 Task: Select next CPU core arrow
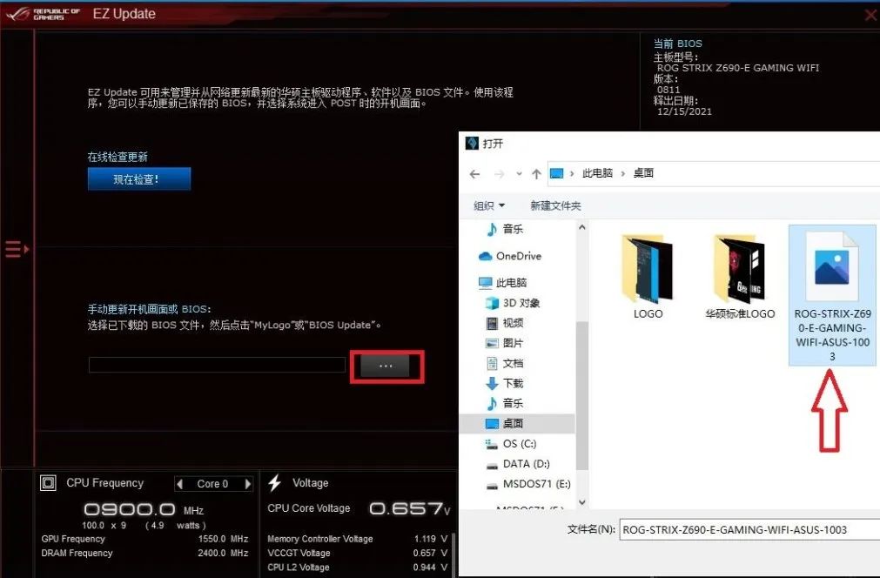tap(247, 484)
